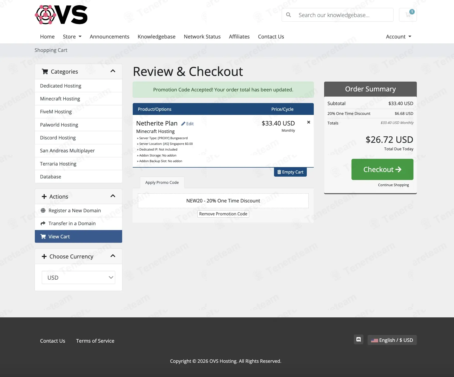Viewport: 454px width, 377px height.
Task: Open San Andreas Multiplayer category
Action: pyautogui.click(x=79, y=151)
